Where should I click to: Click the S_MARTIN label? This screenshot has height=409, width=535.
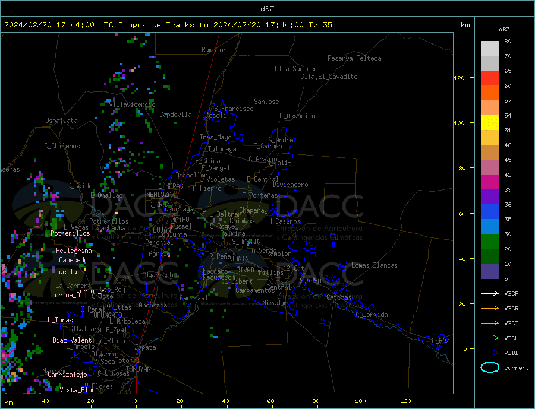coord(246,242)
